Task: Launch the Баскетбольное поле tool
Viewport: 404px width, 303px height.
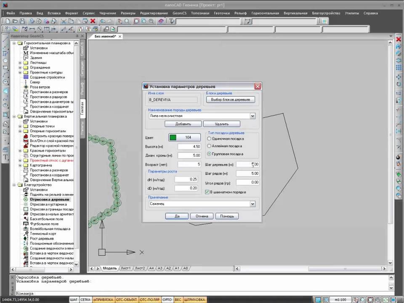Action: click(x=46, y=219)
